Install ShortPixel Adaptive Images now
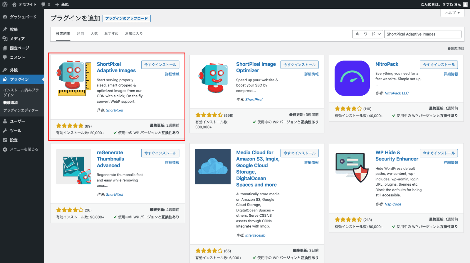The image size is (470, 263). tap(160, 65)
